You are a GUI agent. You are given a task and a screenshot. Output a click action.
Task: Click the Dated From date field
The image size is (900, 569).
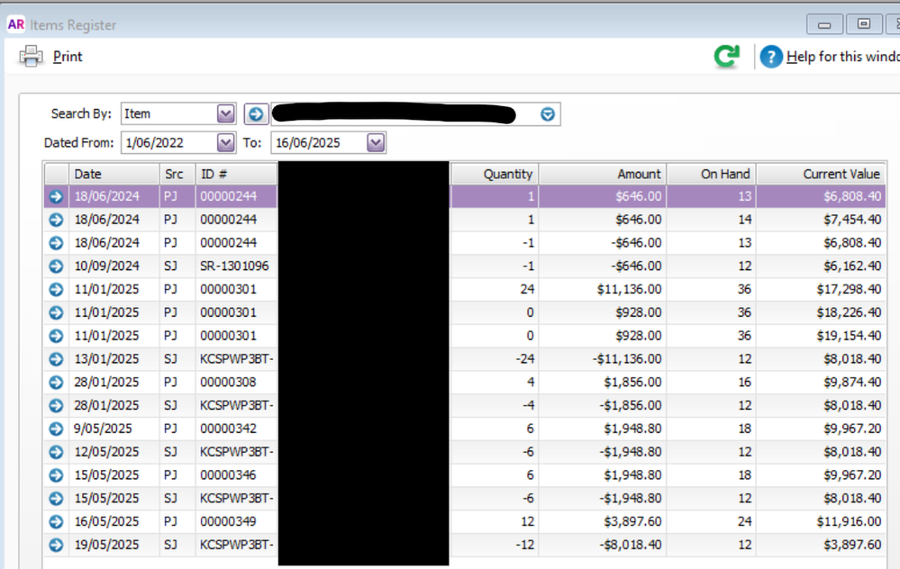(166, 142)
